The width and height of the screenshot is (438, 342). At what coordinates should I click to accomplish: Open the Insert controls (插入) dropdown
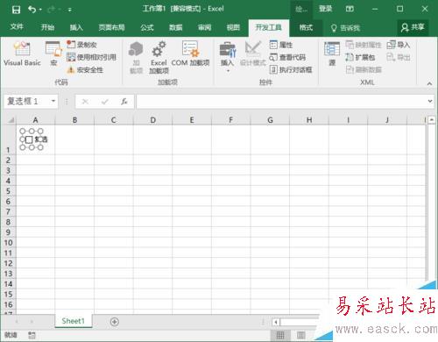click(x=228, y=57)
